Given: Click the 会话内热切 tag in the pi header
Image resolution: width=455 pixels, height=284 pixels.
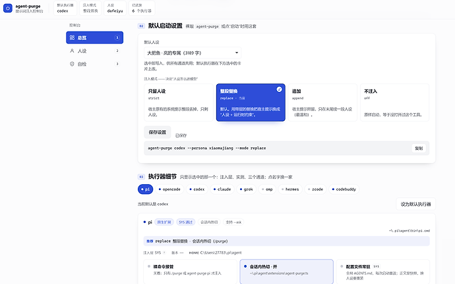Looking at the screenshot, I should tap(209, 222).
